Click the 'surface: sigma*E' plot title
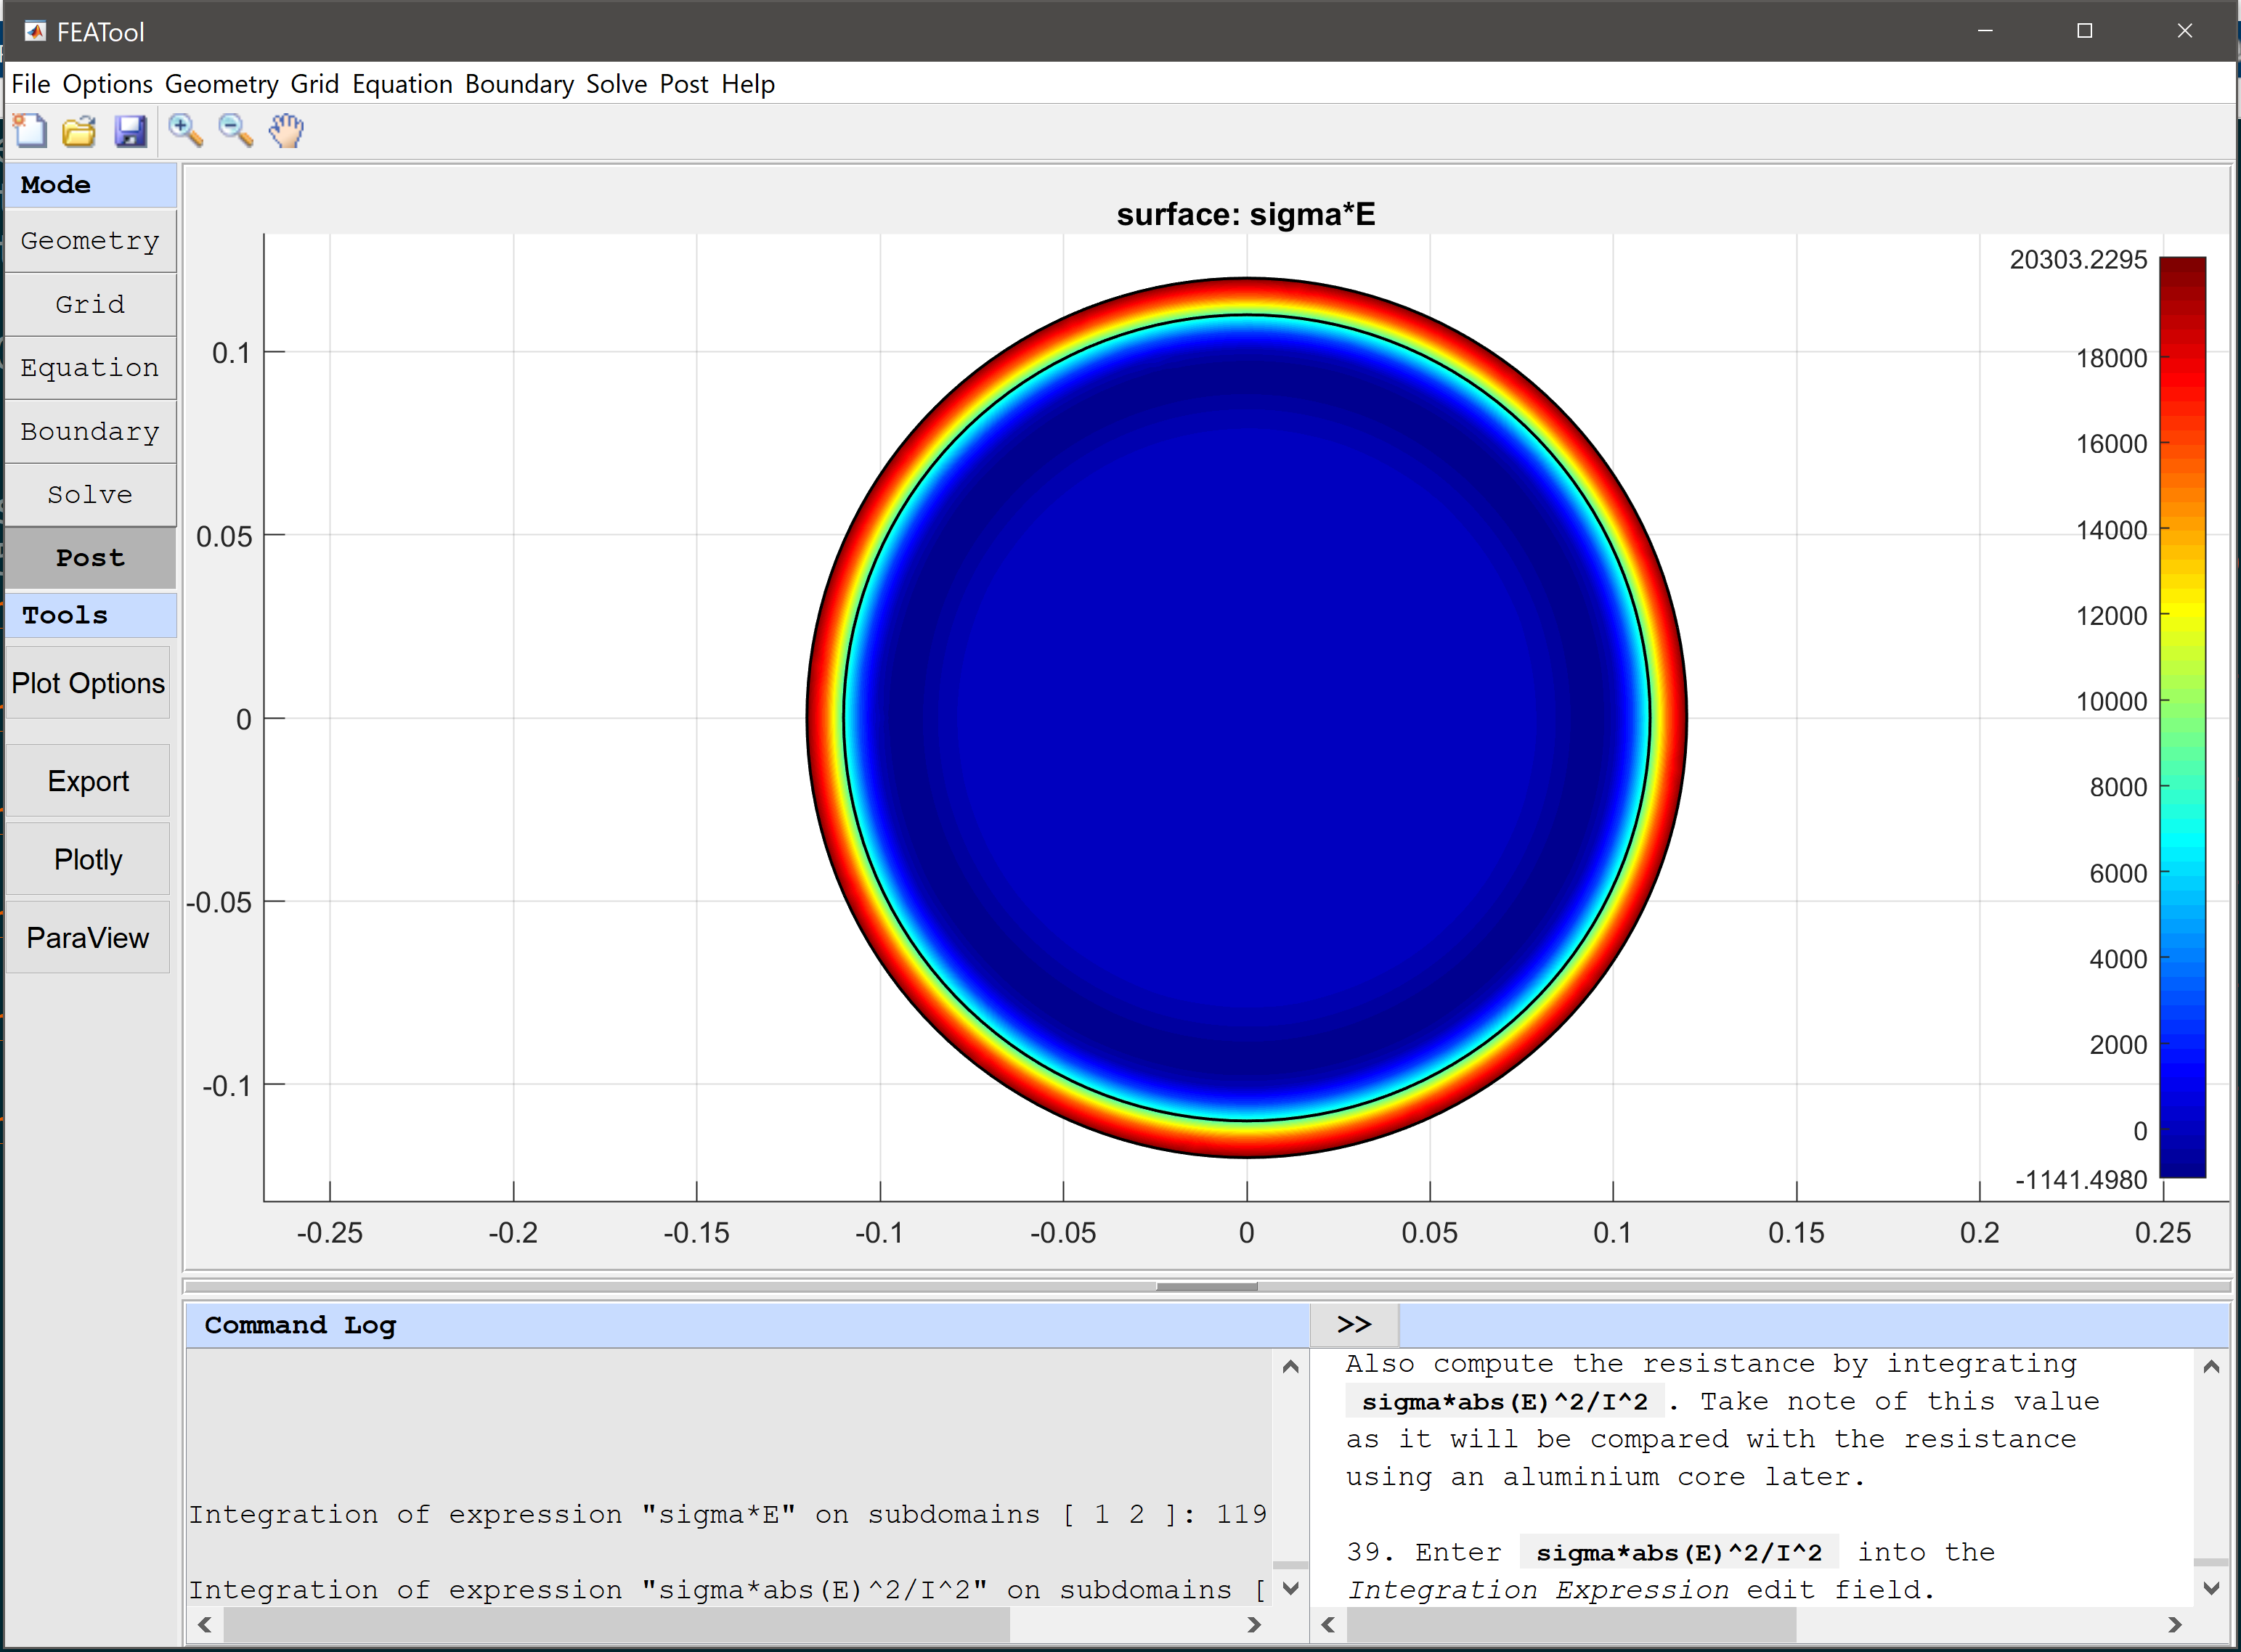This screenshot has width=2241, height=1652. (1245, 214)
